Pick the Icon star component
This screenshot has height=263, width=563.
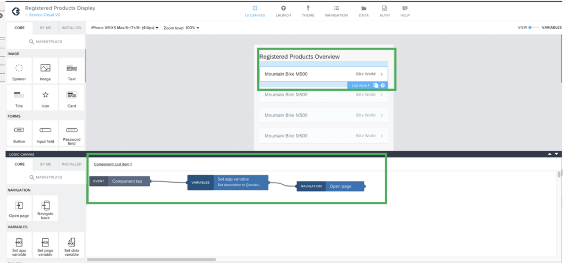tap(45, 95)
